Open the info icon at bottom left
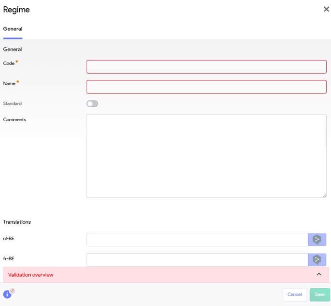This screenshot has height=306, width=331. point(7,294)
